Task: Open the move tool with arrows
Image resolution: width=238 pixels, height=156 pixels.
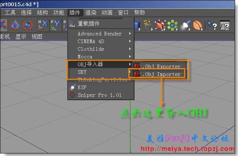Action: click(x=4, y=25)
